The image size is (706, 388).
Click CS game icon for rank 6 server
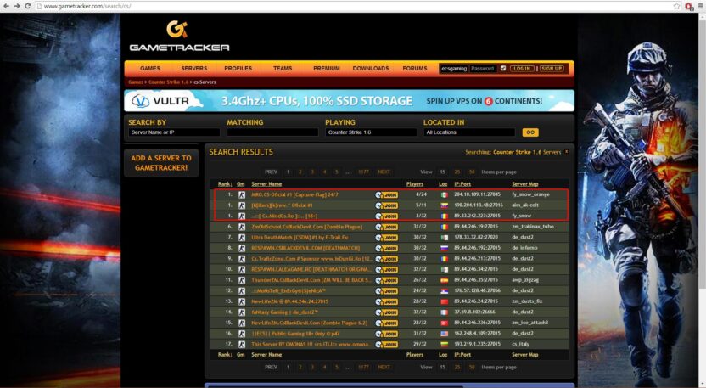[241, 227]
